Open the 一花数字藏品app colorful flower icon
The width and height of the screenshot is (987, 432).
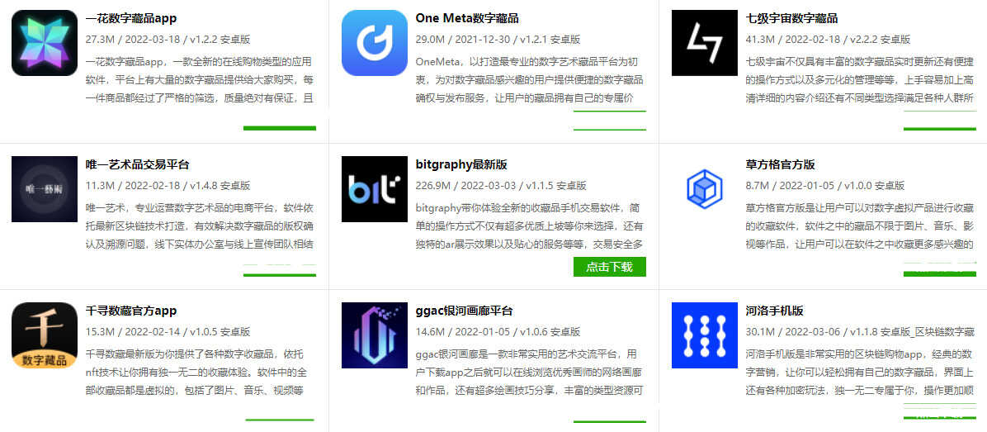44,43
